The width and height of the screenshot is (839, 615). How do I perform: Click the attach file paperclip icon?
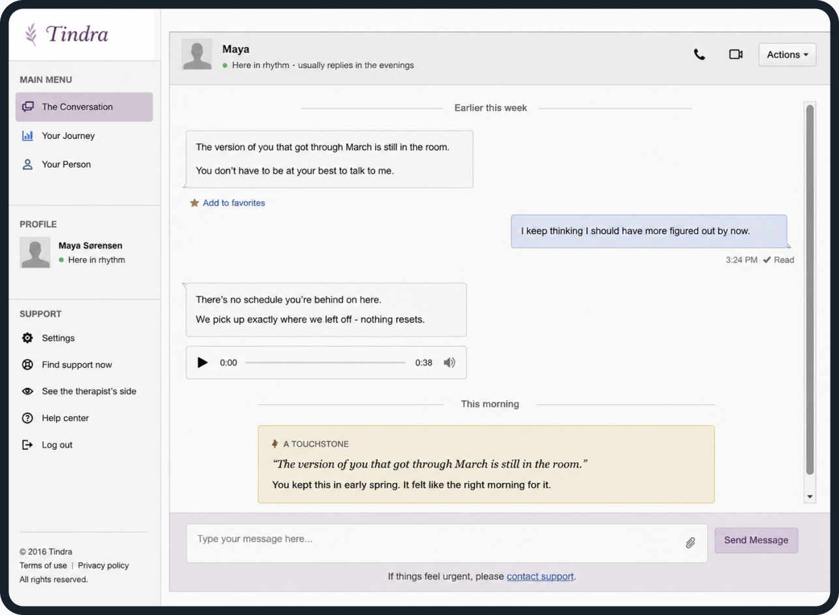pos(690,543)
